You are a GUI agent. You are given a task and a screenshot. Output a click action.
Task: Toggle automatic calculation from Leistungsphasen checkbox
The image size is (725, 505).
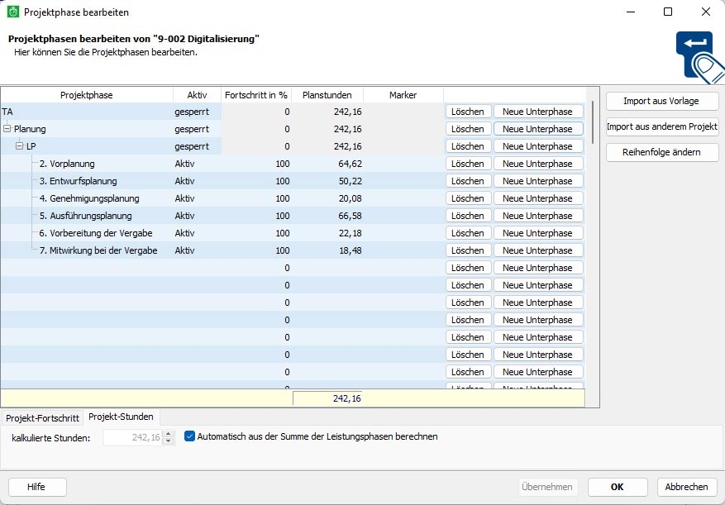[190, 436]
